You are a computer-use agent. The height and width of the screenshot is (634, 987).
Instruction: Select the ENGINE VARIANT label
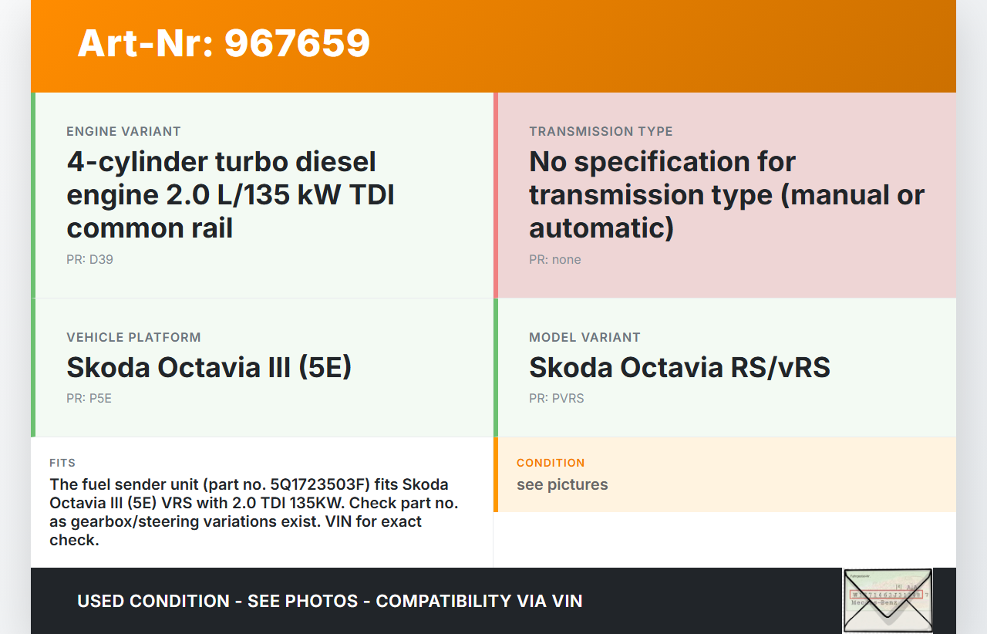click(x=123, y=131)
